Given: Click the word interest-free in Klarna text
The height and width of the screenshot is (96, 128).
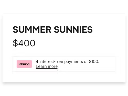Looking at the screenshot, I should pos(51,61).
